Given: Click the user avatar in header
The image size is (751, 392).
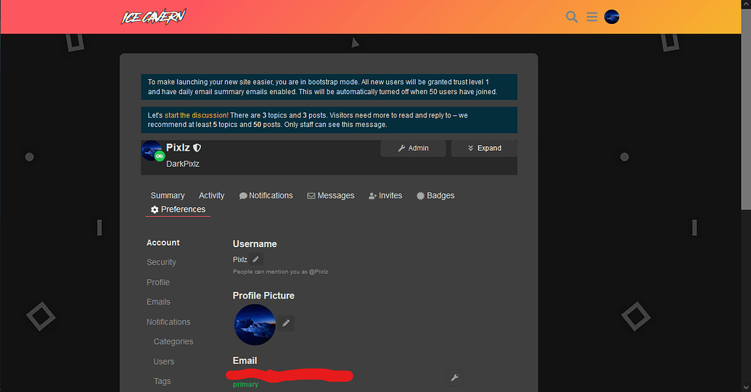Looking at the screenshot, I should (x=612, y=17).
